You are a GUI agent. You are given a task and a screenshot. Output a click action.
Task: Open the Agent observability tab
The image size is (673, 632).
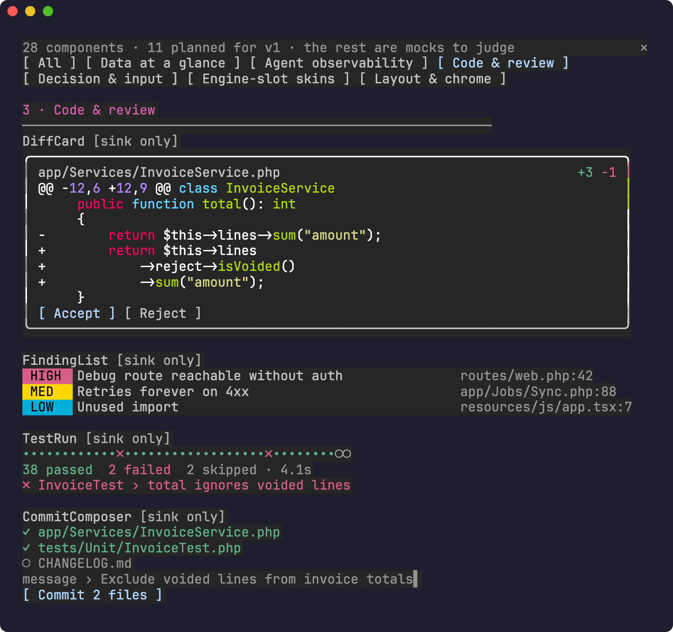pos(339,63)
